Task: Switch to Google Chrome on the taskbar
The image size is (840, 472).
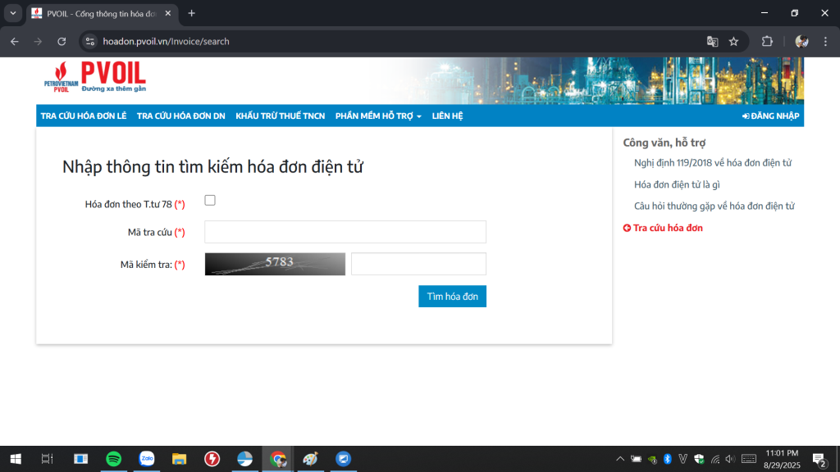Action: click(277, 459)
